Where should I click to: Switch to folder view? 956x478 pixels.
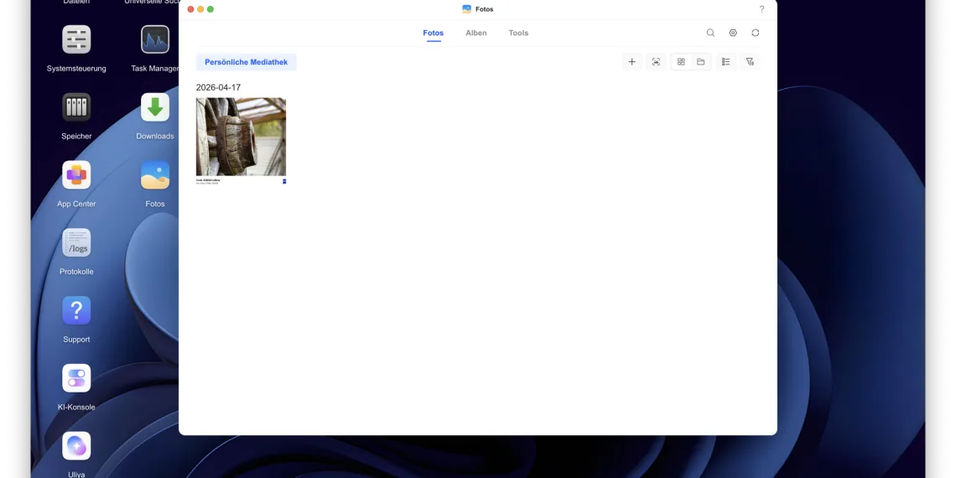[701, 61]
